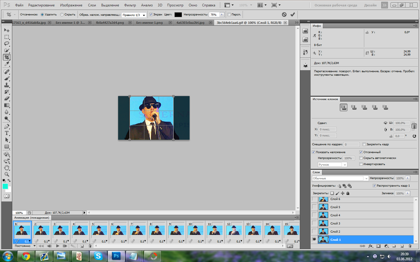This screenshot has height=262, width=420.
Task: Select the Lasso tool
Action: click(x=7, y=44)
